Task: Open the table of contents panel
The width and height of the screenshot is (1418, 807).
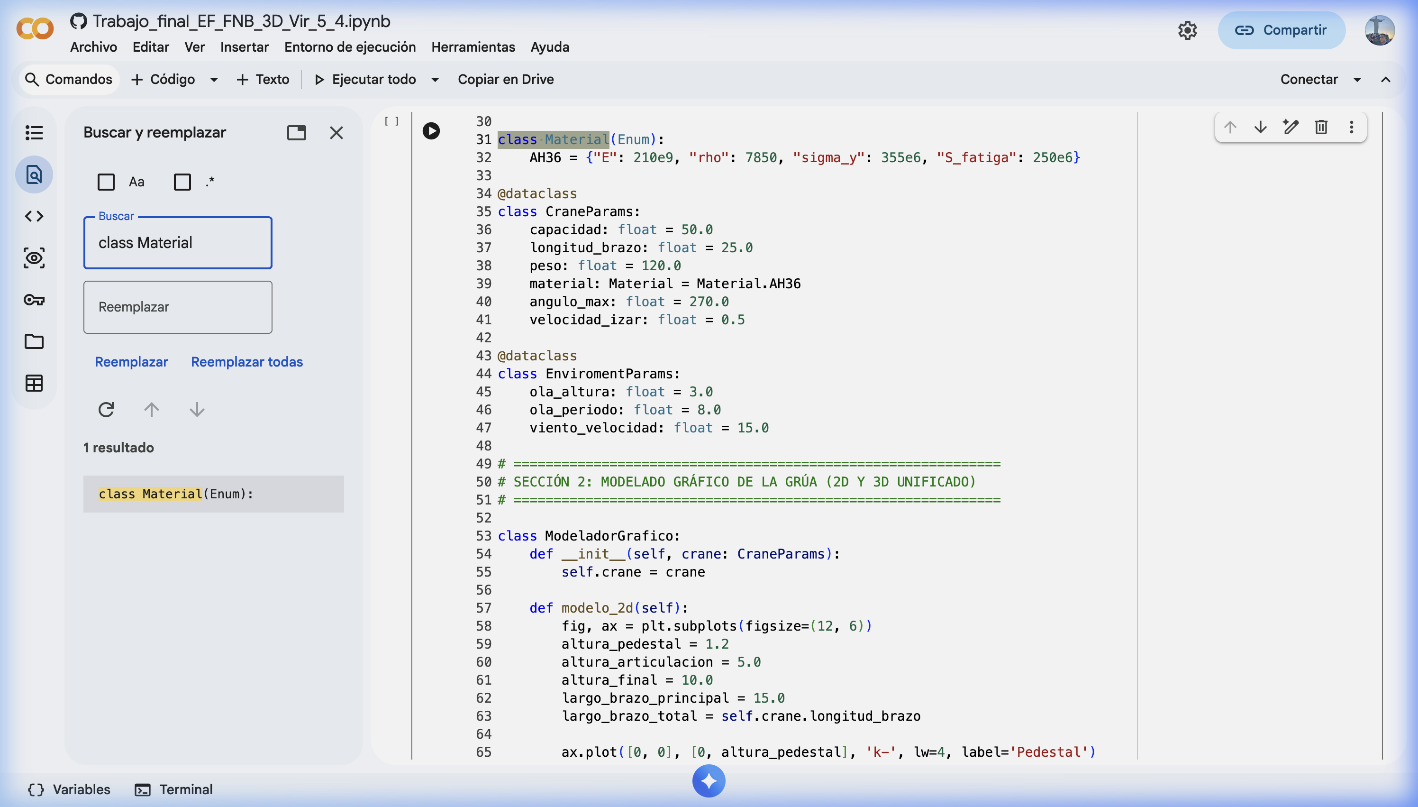Action: [x=34, y=132]
